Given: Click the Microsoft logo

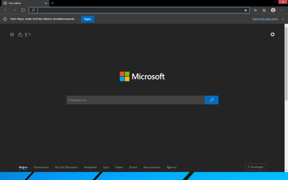Looking at the screenshot, I should [142, 76].
